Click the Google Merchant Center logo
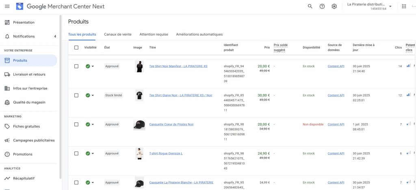Image resolution: width=416 pixels, height=190 pixels. 19,6
